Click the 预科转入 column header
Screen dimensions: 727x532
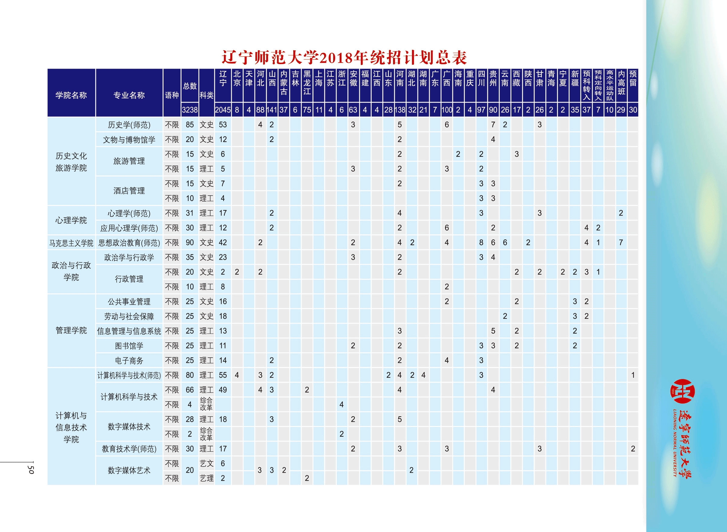[586, 85]
